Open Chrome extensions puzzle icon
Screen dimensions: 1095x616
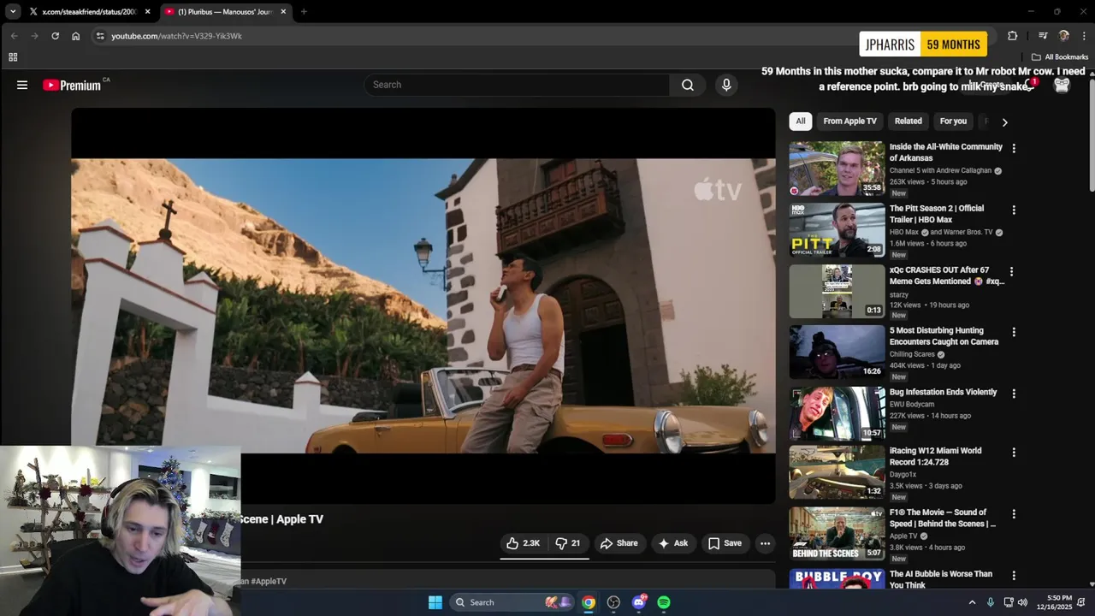point(1012,36)
